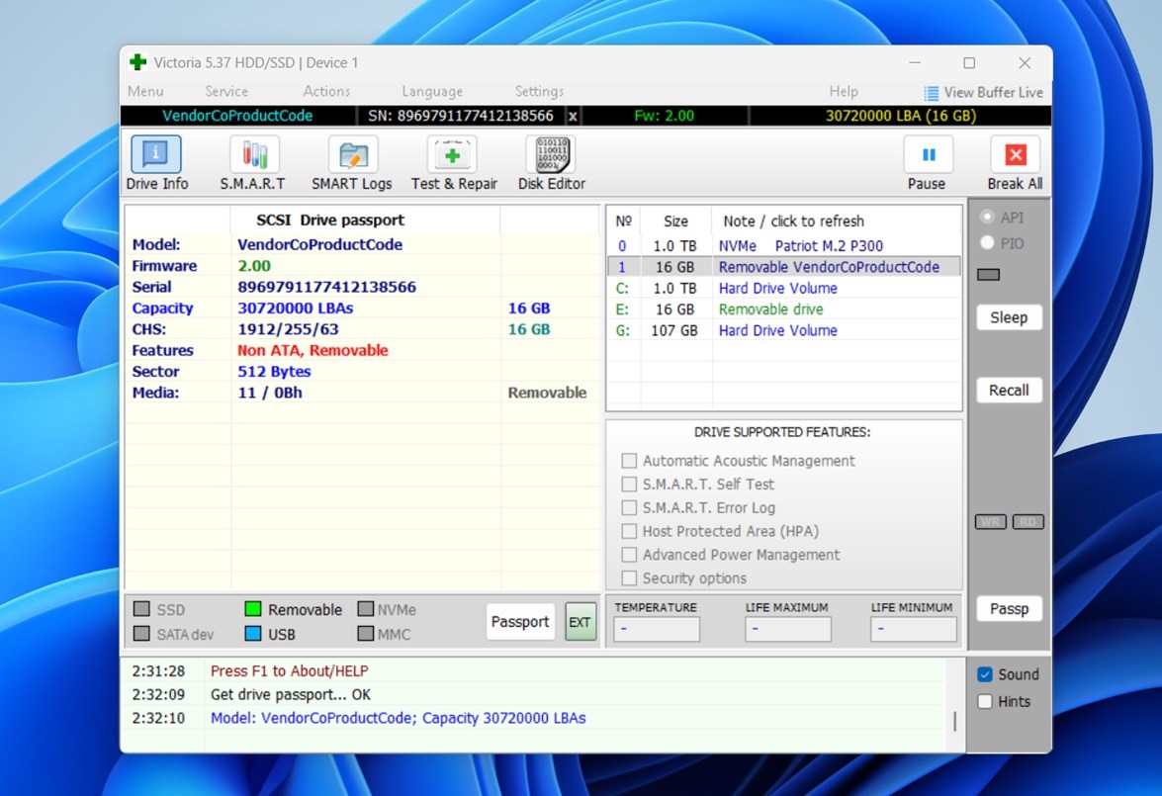
Task: Toggle the Sound checkbox off
Action: 985,674
